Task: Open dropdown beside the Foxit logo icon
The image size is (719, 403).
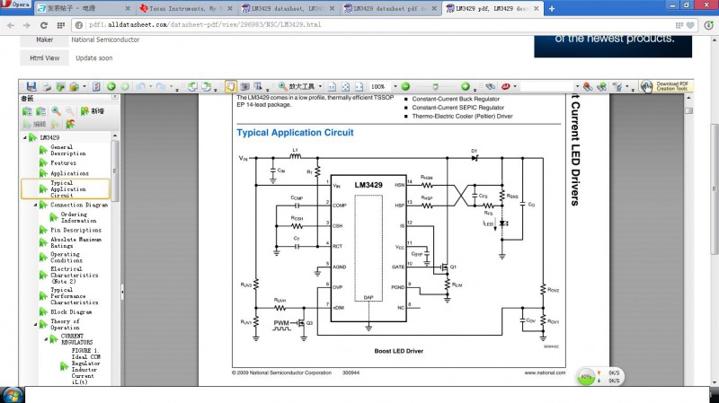Action: [515, 86]
